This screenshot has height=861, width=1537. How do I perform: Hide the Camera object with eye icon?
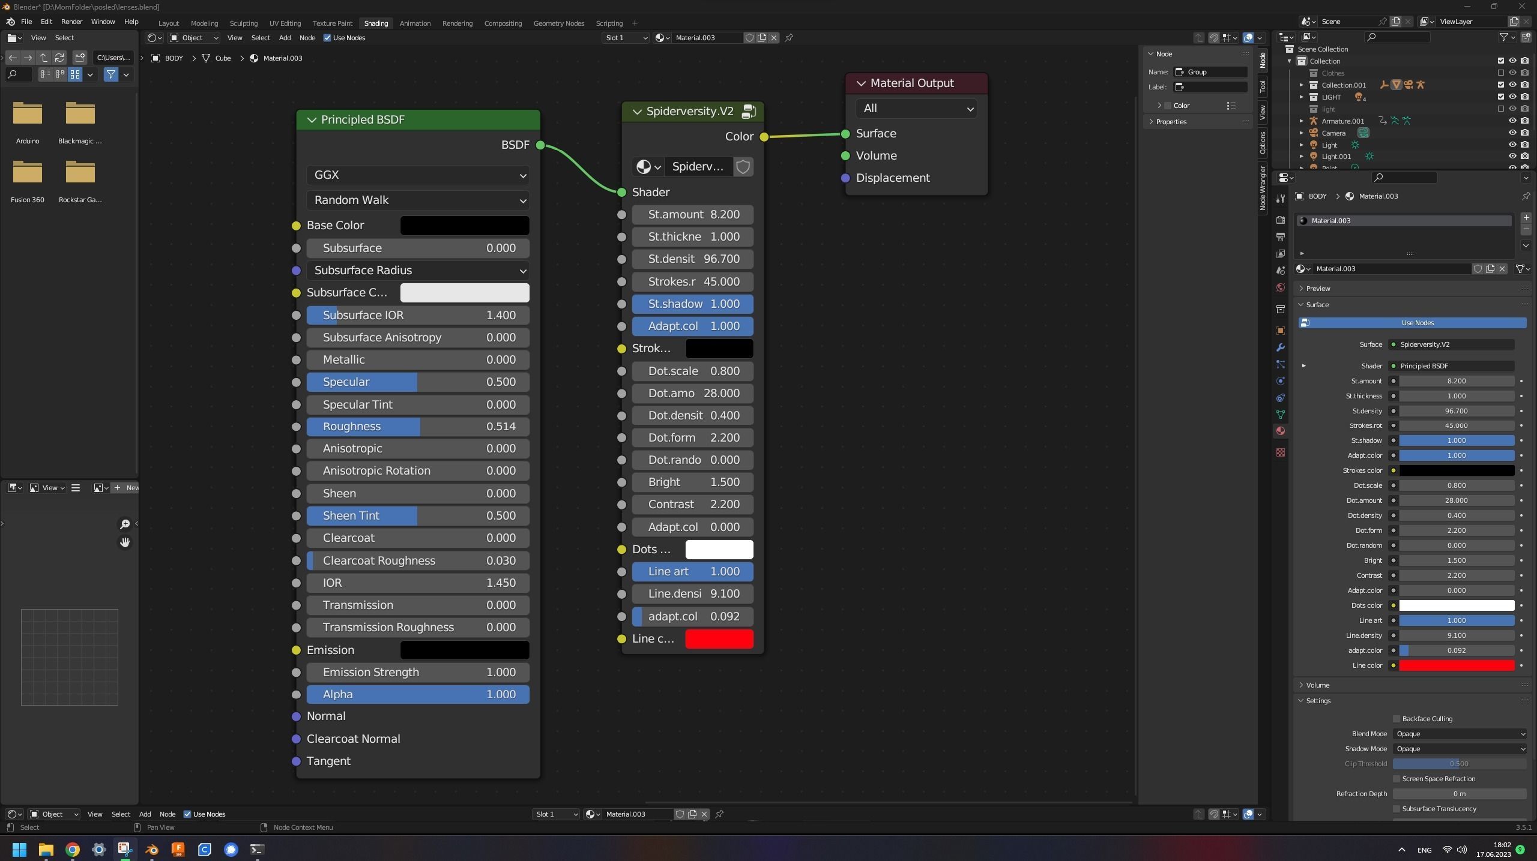(1512, 133)
